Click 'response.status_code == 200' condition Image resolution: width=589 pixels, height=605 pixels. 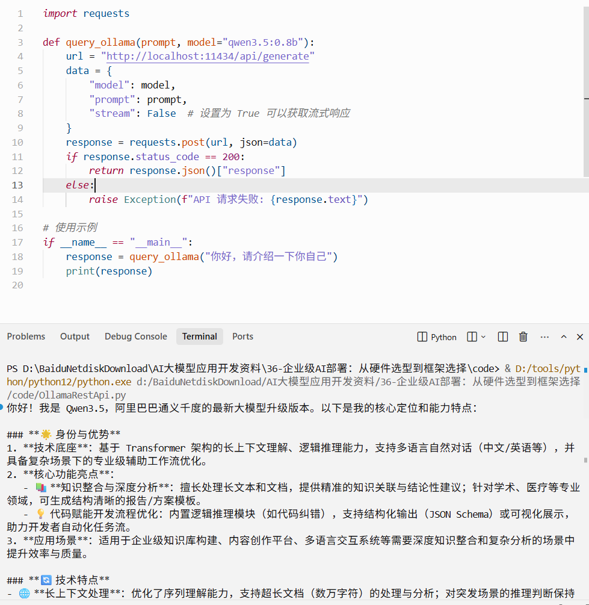pos(161,157)
